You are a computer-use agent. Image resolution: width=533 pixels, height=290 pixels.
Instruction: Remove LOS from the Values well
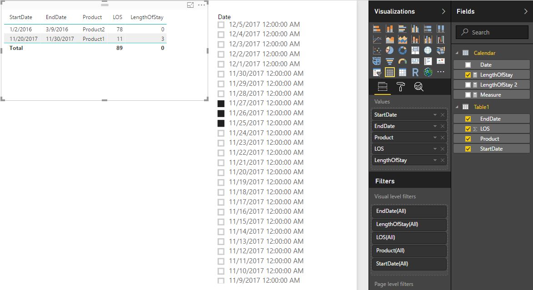(x=443, y=149)
